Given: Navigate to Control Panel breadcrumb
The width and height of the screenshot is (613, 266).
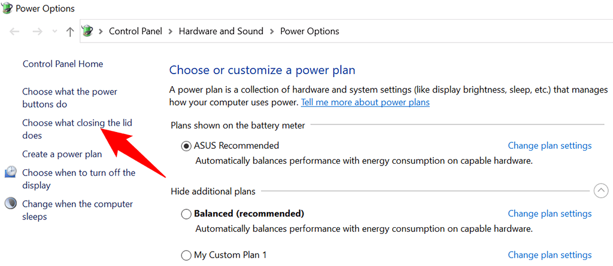Looking at the screenshot, I should pos(136,31).
